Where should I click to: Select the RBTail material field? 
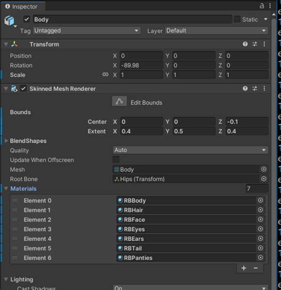[191, 248]
